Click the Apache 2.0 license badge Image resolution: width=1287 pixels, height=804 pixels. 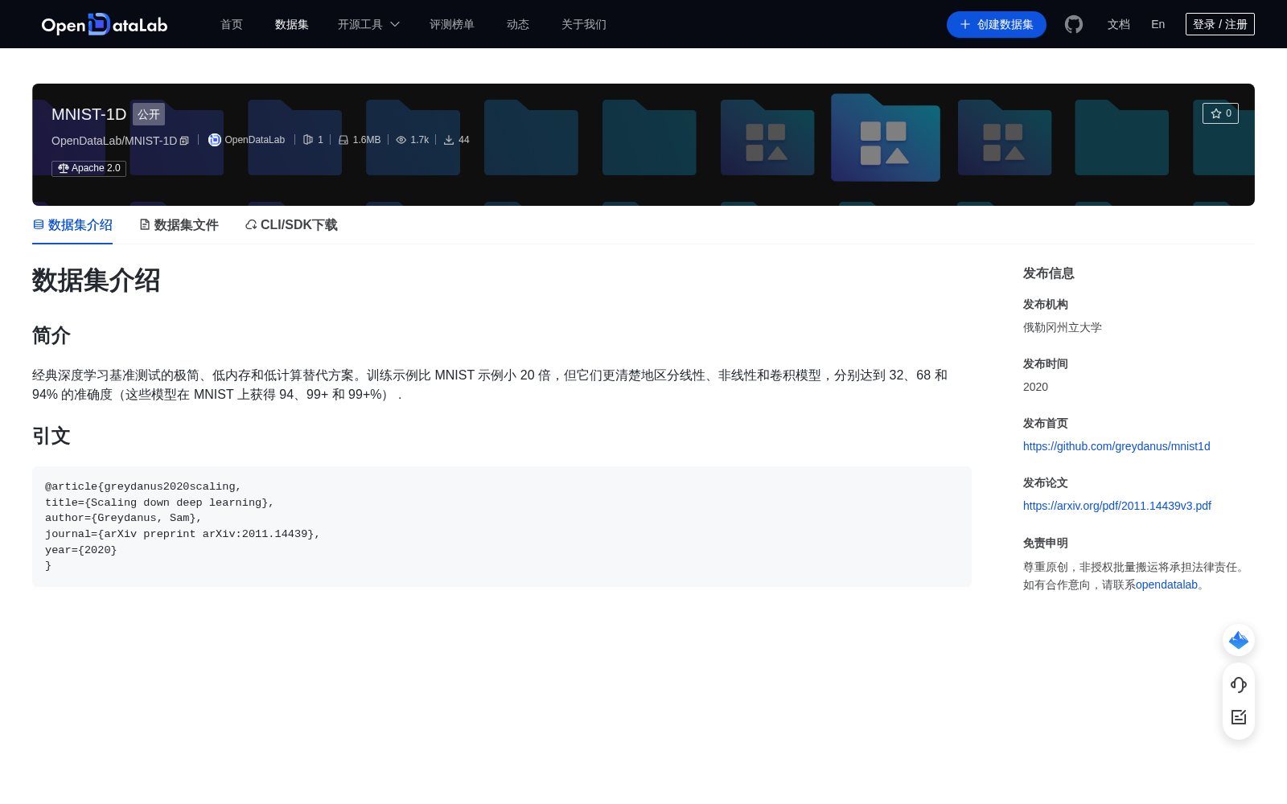tap(89, 168)
